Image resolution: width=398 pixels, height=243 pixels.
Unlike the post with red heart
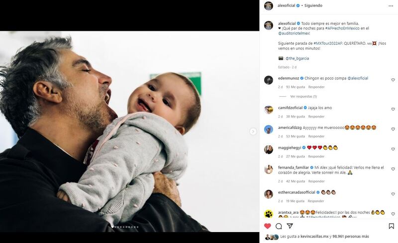pos(268,226)
